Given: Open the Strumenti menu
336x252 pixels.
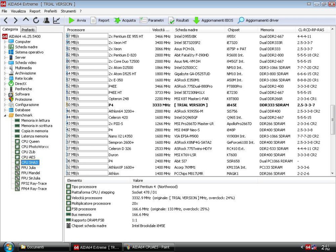Looking at the screenshot, I should click(68, 11).
